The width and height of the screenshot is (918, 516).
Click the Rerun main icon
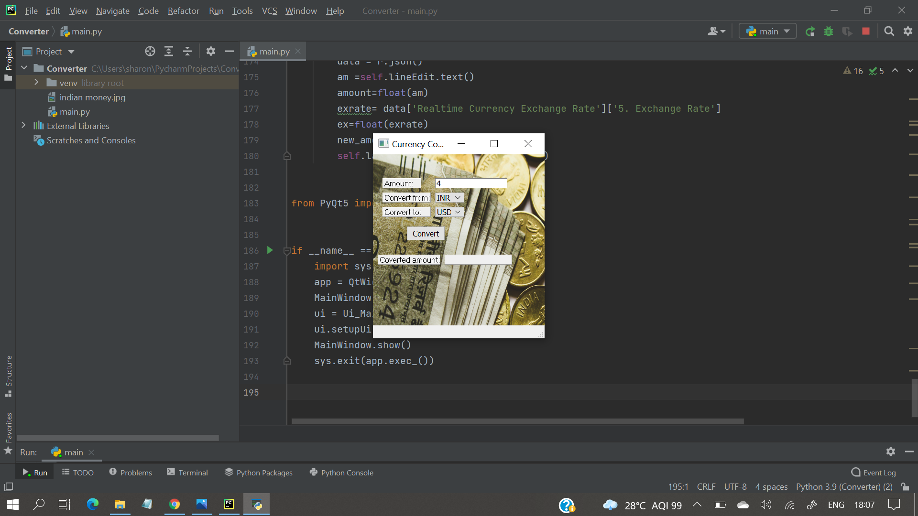coord(810,32)
